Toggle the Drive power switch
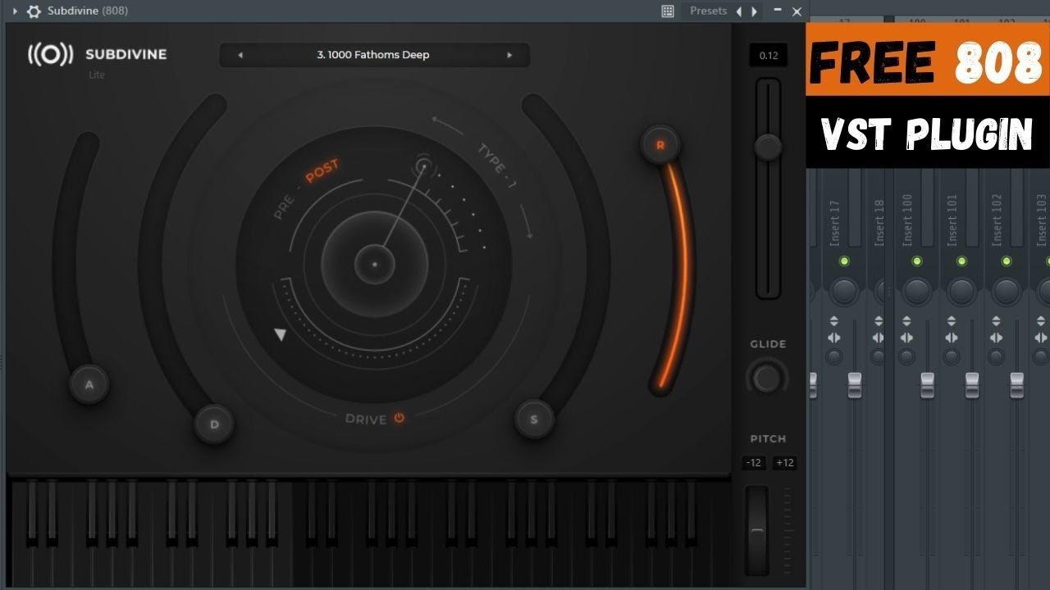This screenshot has width=1050, height=590. pos(399,418)
